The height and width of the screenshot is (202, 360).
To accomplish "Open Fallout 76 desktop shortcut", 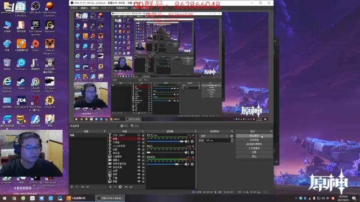I will 49,102.
